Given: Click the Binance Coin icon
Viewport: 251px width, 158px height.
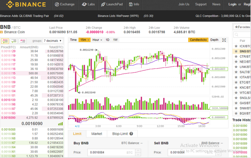Looking at the screenshot, I should (x=2, y=32).
